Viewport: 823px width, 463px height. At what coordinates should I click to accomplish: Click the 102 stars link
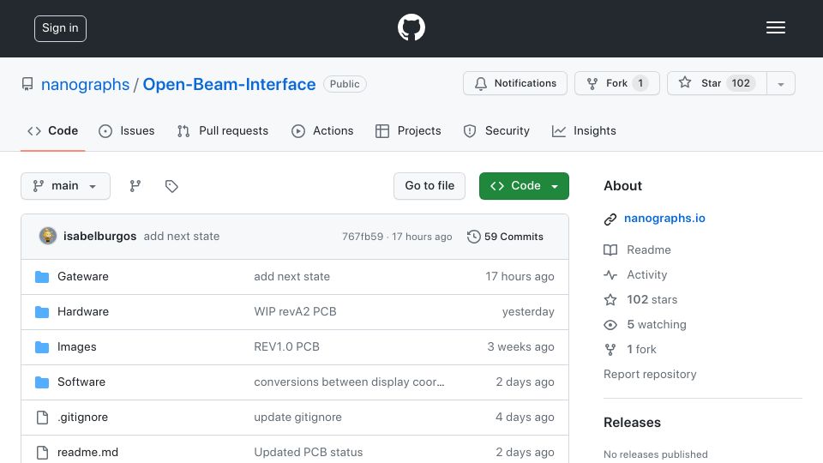pos(652,300)
